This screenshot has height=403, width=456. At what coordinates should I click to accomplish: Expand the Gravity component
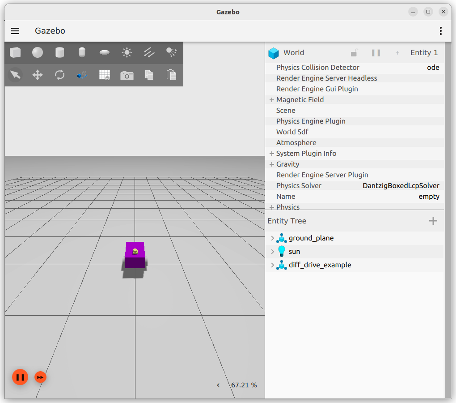point(272,164)
